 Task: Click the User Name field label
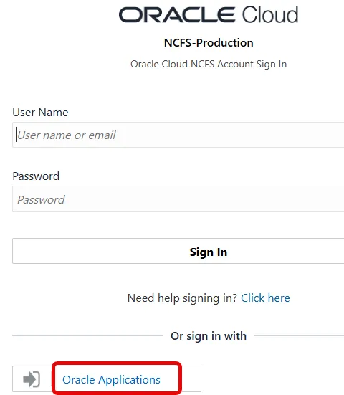(x=40, y=113)
